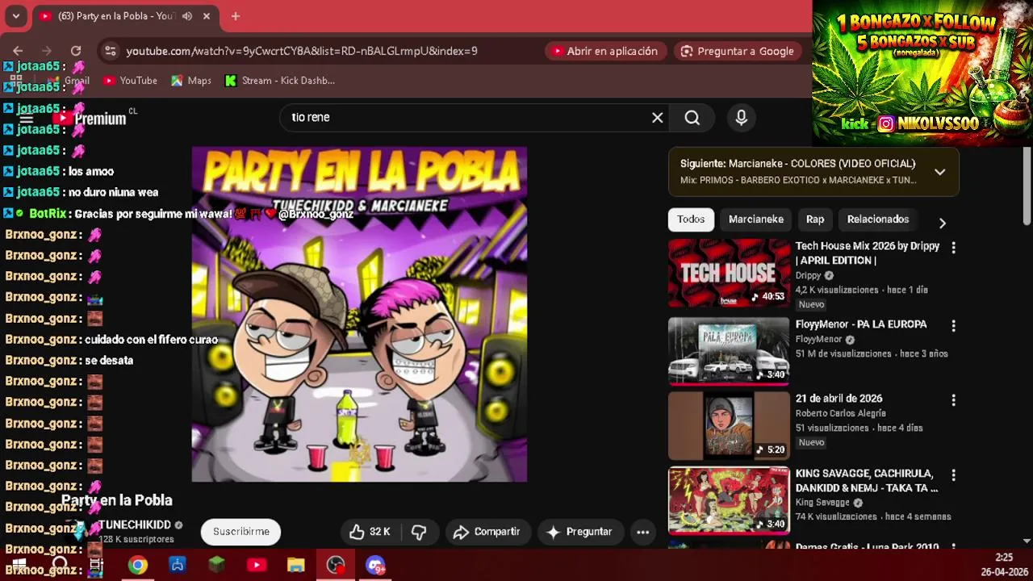Viewport: 1033px width, 581px height.
Task: Open a new browser tab
Action: [236, 16]
